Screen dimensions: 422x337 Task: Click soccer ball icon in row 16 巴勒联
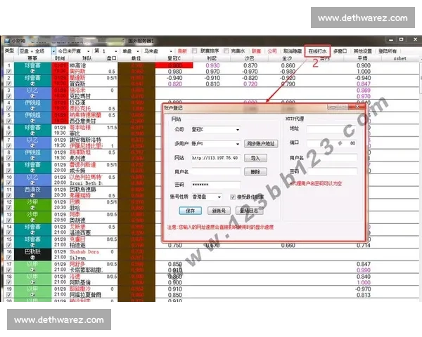(32, 258)
